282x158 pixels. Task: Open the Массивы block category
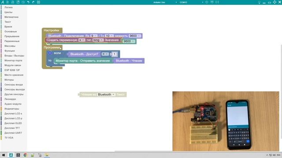[x=10, y=46]
